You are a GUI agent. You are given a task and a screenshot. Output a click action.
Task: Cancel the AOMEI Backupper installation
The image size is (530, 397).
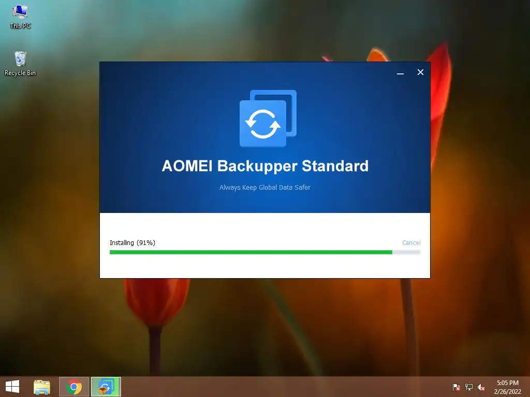tap(411, 243)
